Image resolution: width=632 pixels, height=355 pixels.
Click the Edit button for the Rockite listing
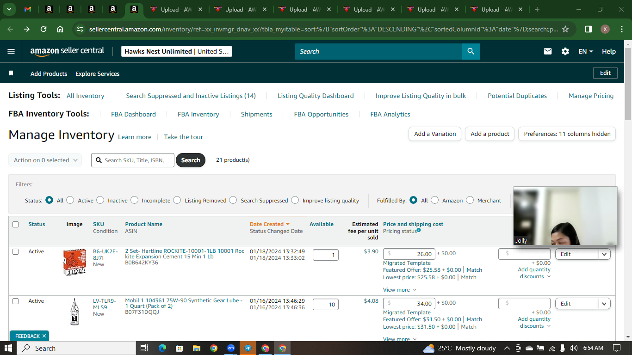tap(577, 254)
